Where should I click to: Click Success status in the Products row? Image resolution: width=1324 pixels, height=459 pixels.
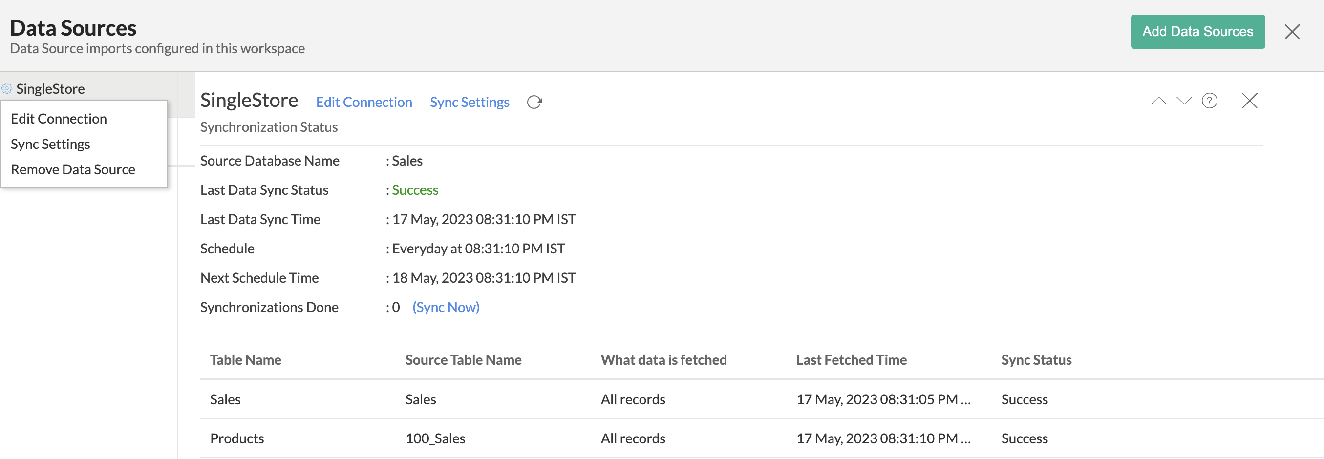click(1024, 438)
